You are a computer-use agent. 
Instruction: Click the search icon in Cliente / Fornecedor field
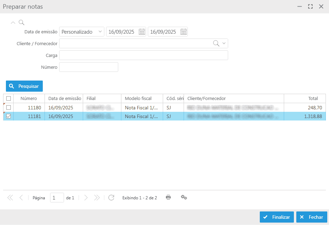[x=216, y=43]
